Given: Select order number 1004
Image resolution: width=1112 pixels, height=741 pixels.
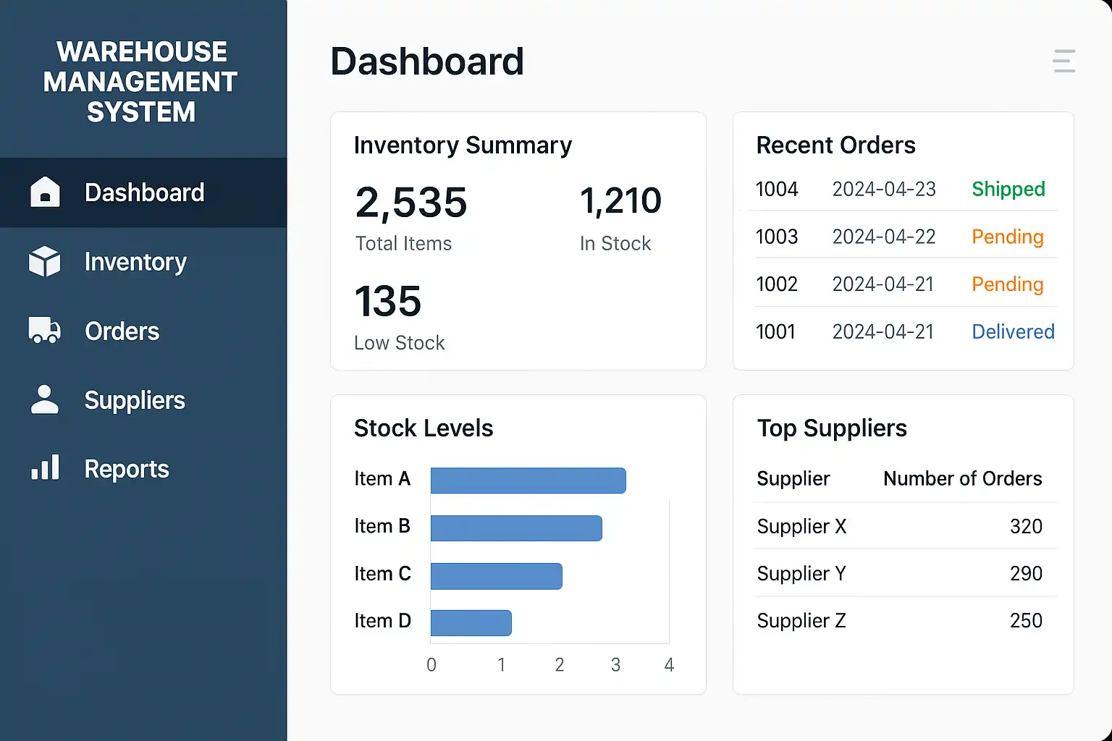Looking at the screenshot, I should point(777,190).
